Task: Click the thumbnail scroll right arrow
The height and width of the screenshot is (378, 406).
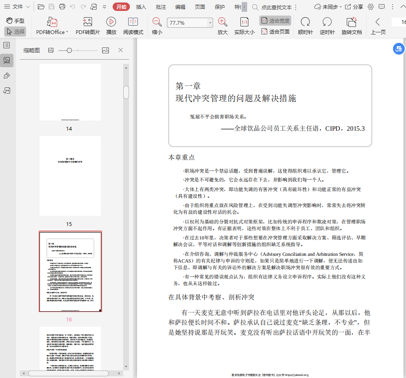Action: (119, 373)
